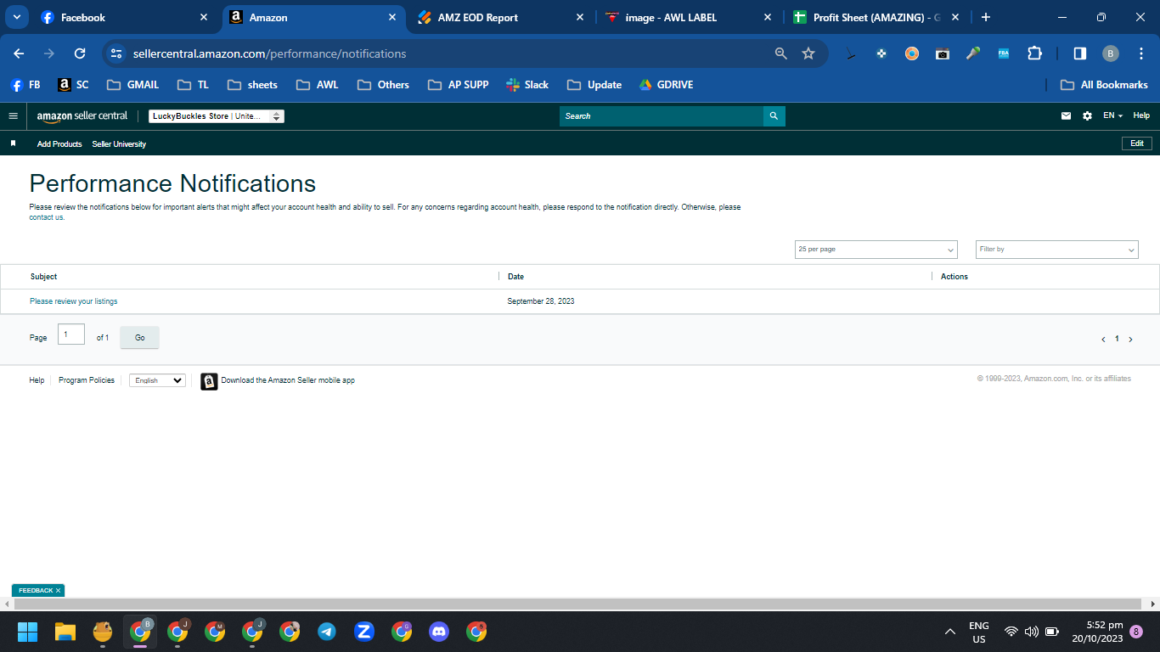Click the page number input box
This screenshot has height=652, width=1160.
71,334
